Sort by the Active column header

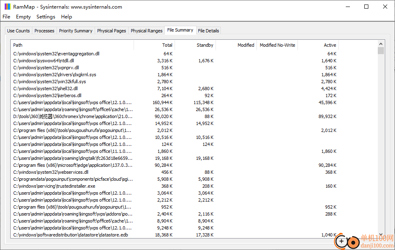pos(318,45)
